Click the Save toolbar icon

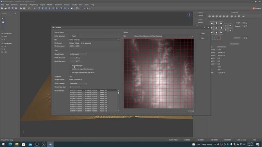[x=9, y=8]
